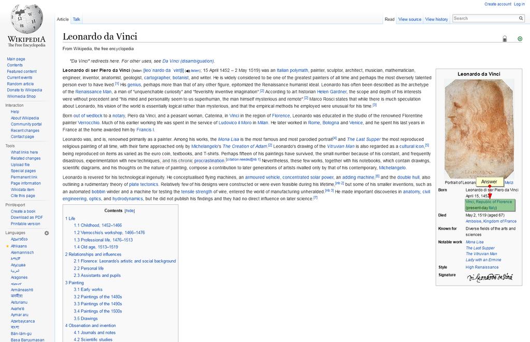Viewport: 530px width, 342px height.
Task: Click Create account link
Action: (x=497, y=4)
